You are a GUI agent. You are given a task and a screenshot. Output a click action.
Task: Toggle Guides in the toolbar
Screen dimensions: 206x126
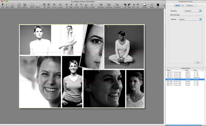pos(152,5)
